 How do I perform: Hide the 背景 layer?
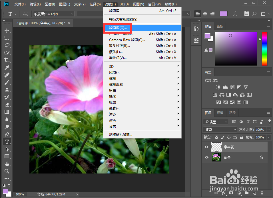[x=207, y=157]
